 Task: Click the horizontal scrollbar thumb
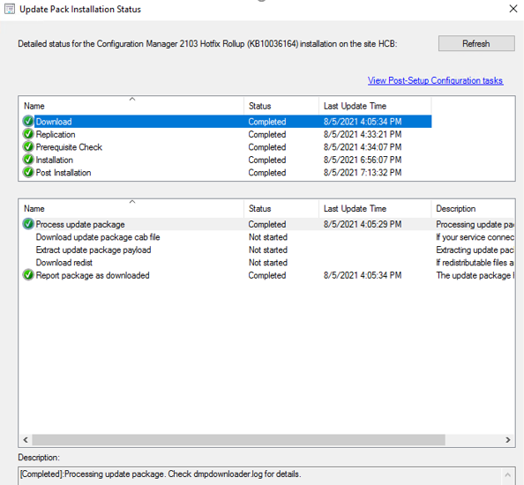238,439
